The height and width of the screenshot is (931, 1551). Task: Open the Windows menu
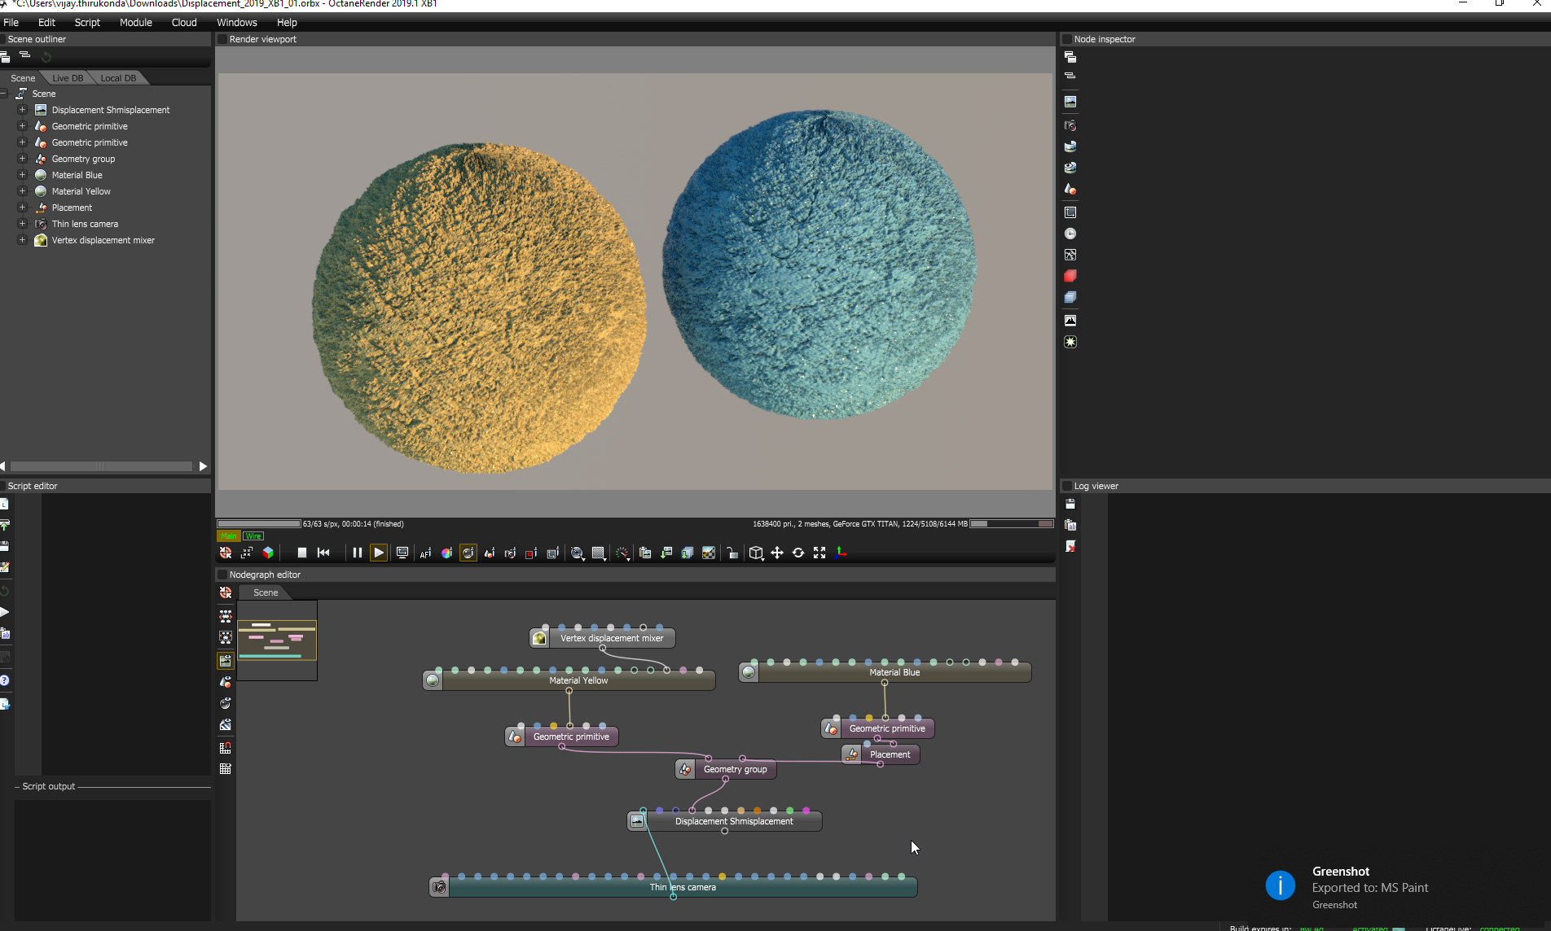237,22
